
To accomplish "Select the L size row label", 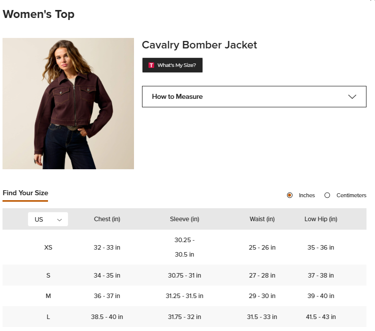I will pyautogui.click(x=48, y=317).
